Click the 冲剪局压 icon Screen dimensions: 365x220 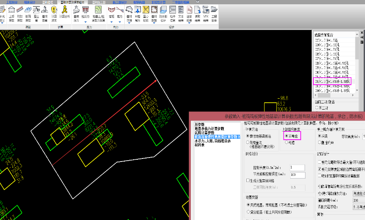click(x=137, y=10)
